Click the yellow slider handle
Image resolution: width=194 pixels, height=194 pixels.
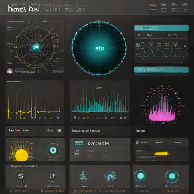[161, 154]
